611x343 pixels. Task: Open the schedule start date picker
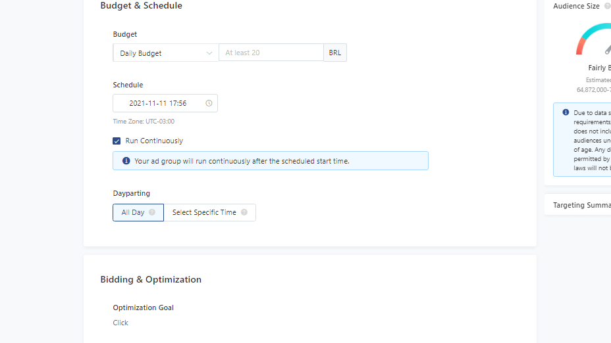(x=165, y=103)
